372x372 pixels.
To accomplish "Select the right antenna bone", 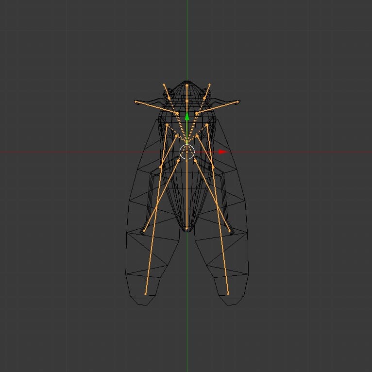I will click(x=207, y=92).
